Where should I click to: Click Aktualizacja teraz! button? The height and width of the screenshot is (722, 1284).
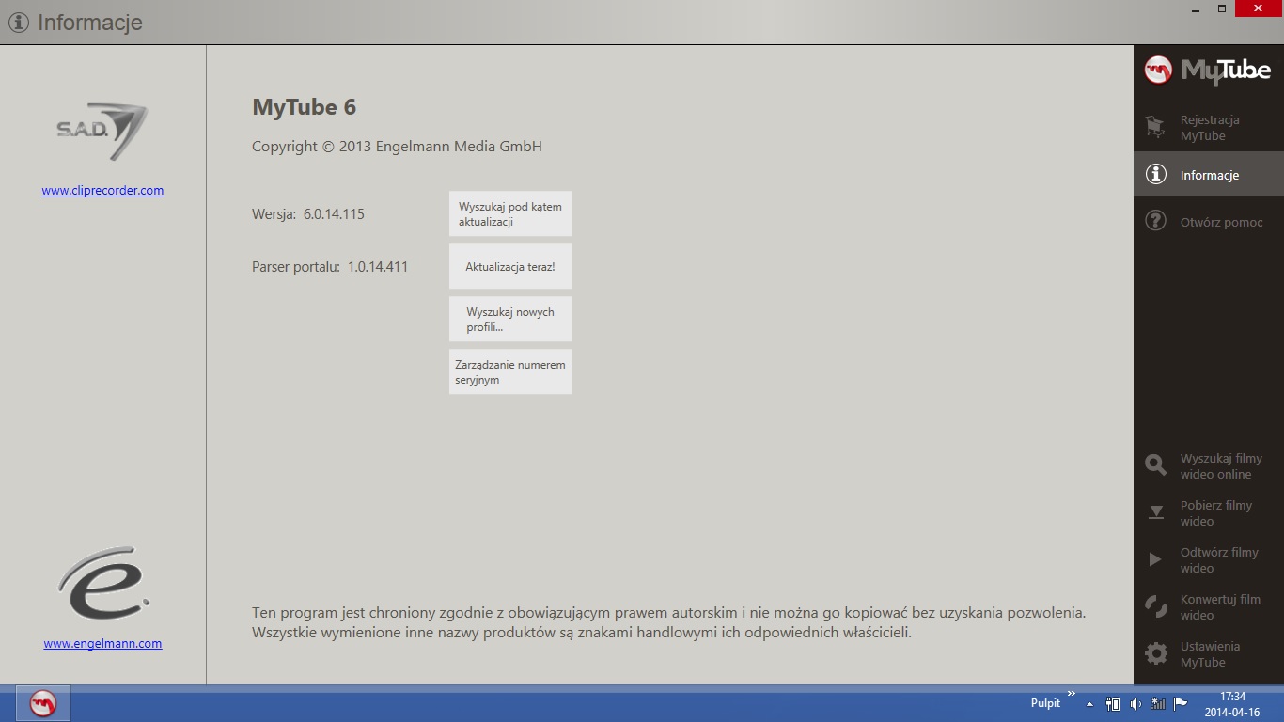point(510,266)
